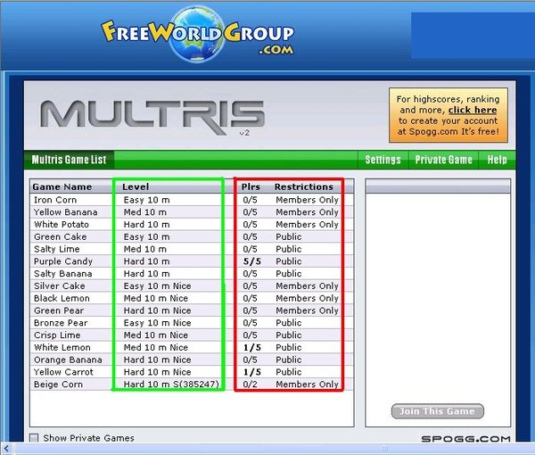Select the Salty Banana game
535x455 pixels.
click(192, 273)
